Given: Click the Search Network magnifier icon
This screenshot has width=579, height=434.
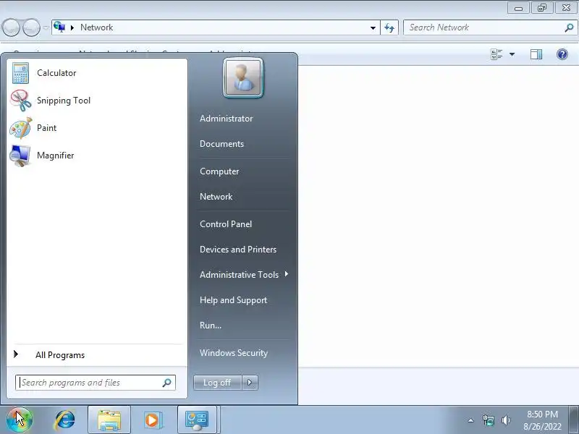Looking at the screenshot, I should click(570, 27).
